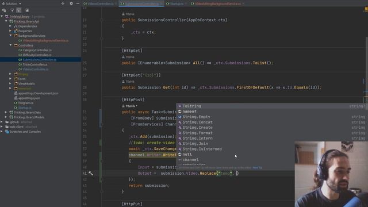368x207 pixels.
Task: Switch to VideoEditingBackgroundService.cs editor tab
Action: [x=217, y=3]
